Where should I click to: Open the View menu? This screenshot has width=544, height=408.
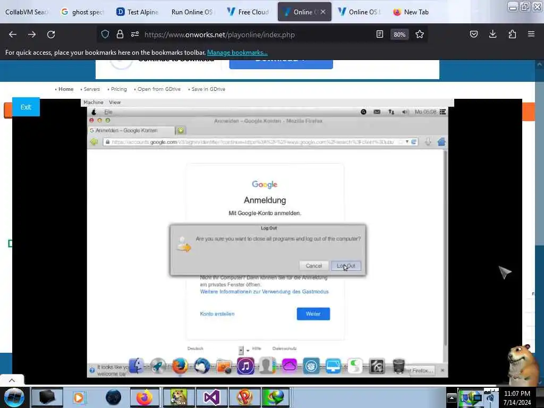point(115,103)
